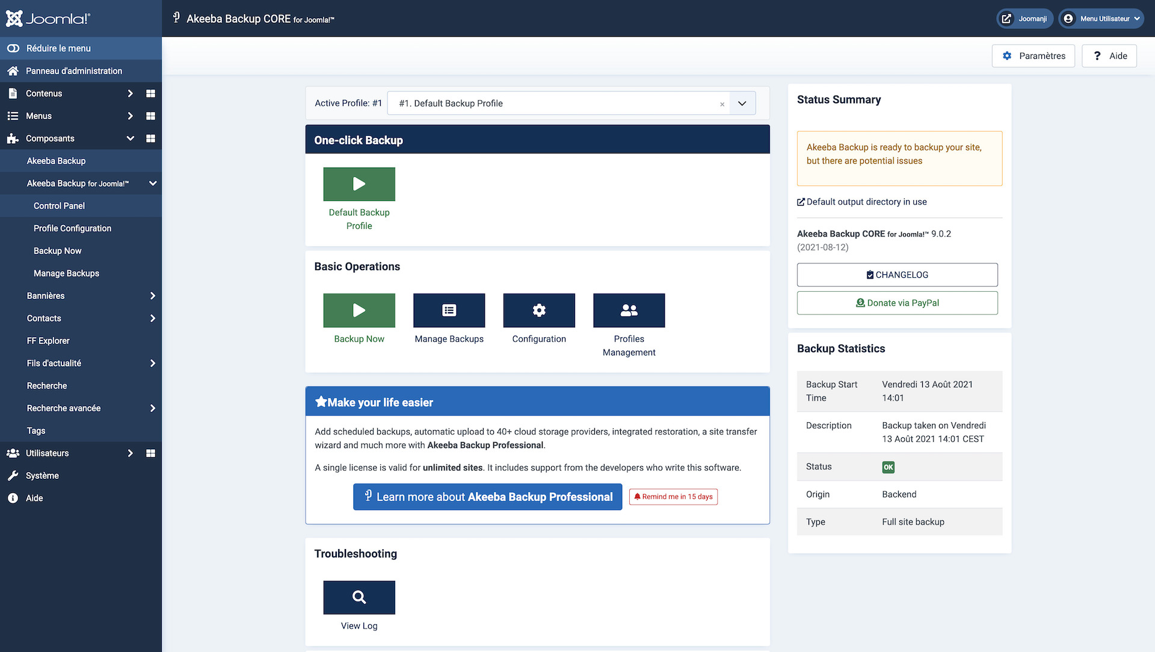Screen dimensions: 1155x652
Task: Click Learn more about Akeeba Backup Professional
Action: 487,497
